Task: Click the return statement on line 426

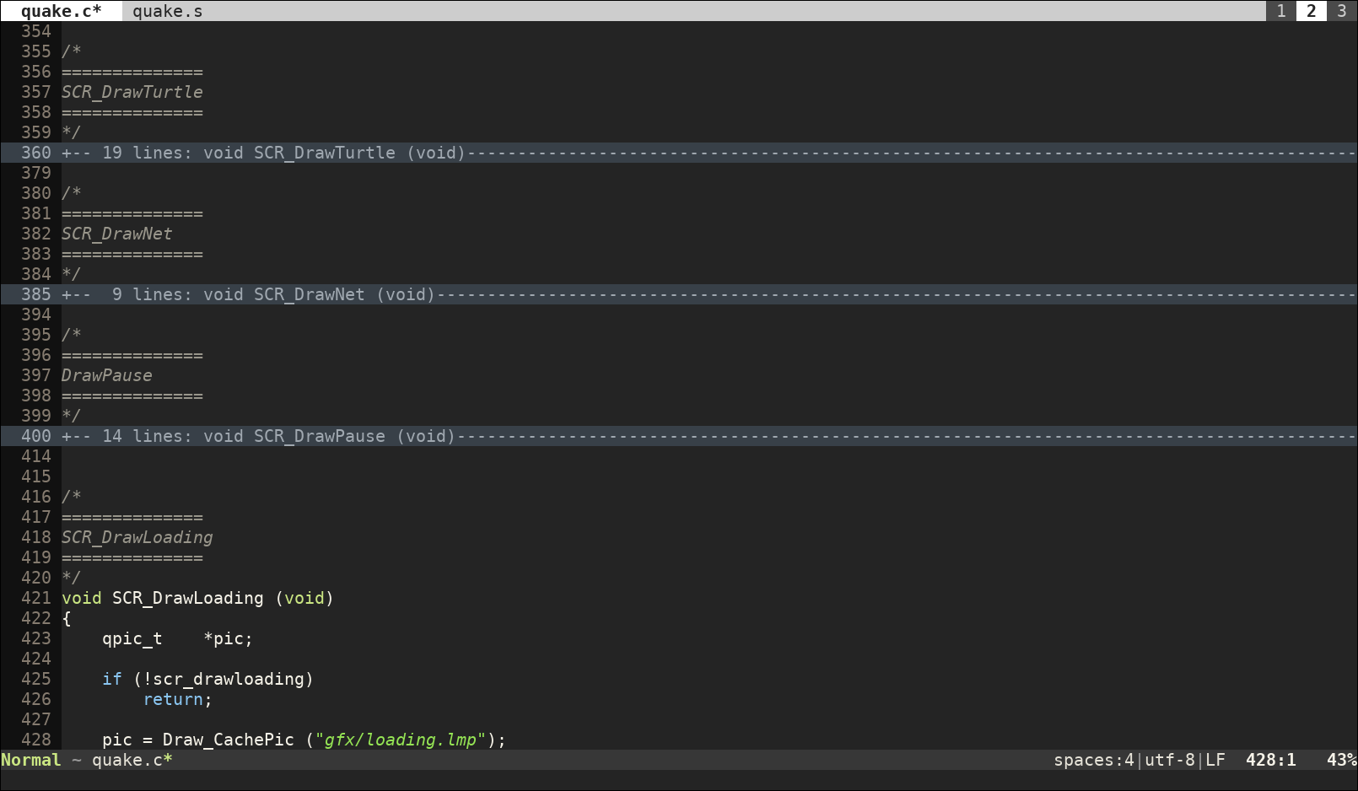Action: click(x=173, y=699)
